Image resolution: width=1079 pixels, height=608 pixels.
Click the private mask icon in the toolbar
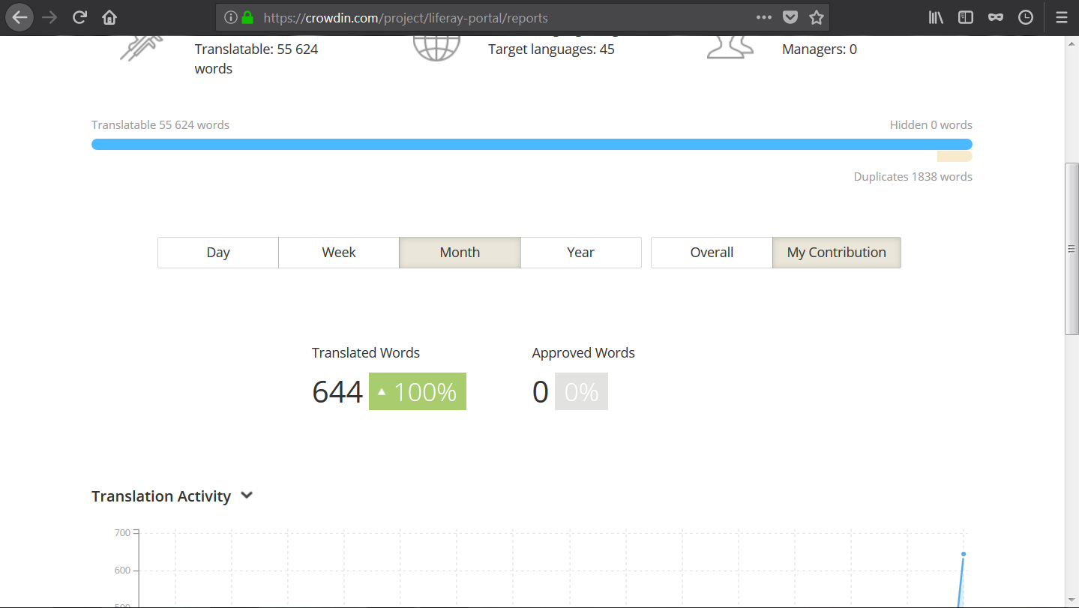[996, 17]
